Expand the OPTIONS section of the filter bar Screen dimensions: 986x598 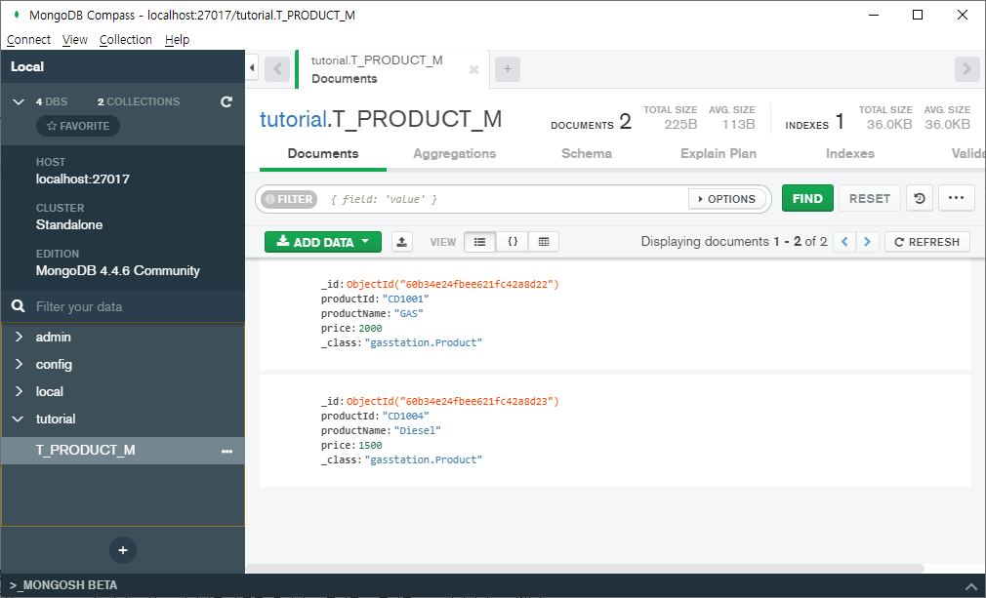click(x=727, y=198)
